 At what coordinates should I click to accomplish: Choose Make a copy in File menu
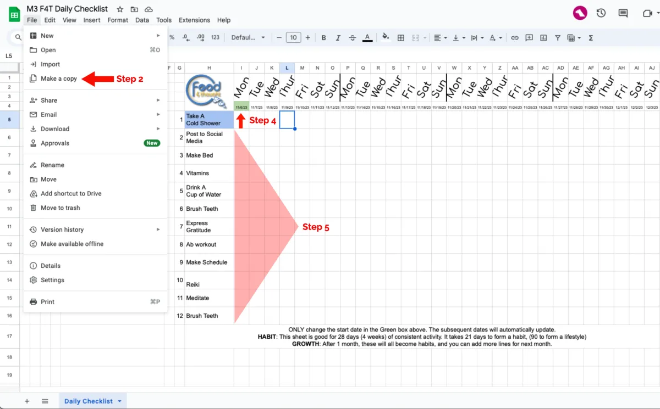[x=95, y=79]
